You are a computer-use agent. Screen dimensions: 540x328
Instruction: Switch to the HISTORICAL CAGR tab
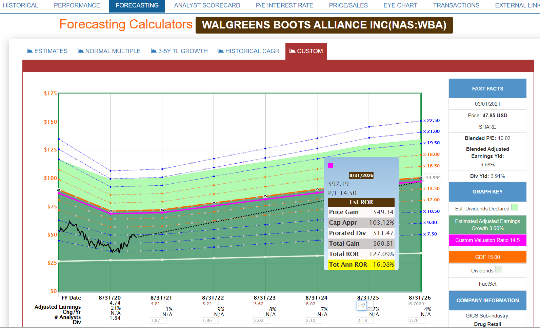[248, 51]
